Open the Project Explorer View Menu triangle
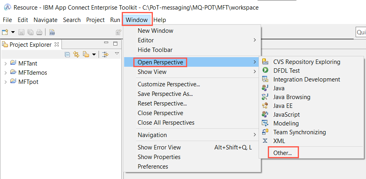Viewport: 366px width, 179px height. coord(117,54)
